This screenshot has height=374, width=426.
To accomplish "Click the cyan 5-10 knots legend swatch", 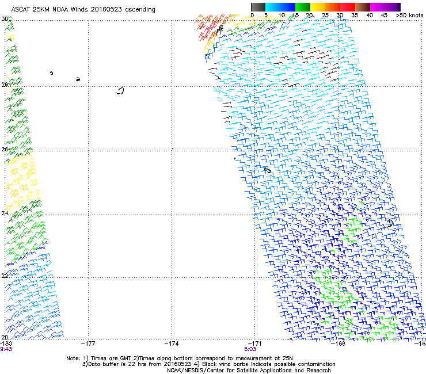I will (273, 7).
